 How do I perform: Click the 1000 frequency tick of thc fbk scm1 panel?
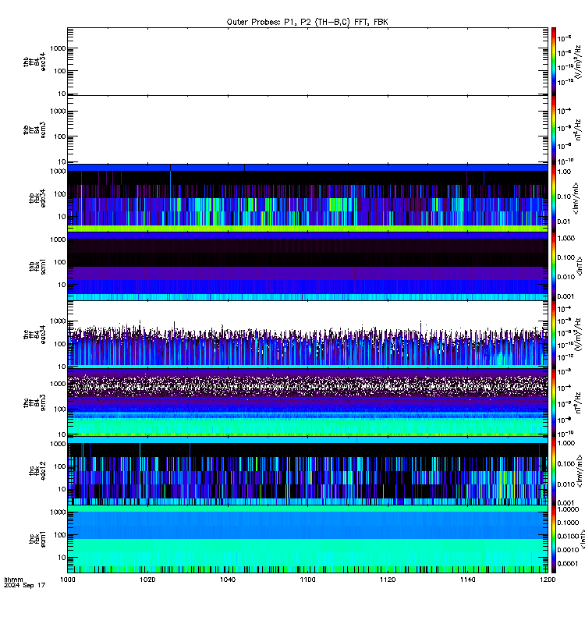pyautogui.click(x=58, y=512)
